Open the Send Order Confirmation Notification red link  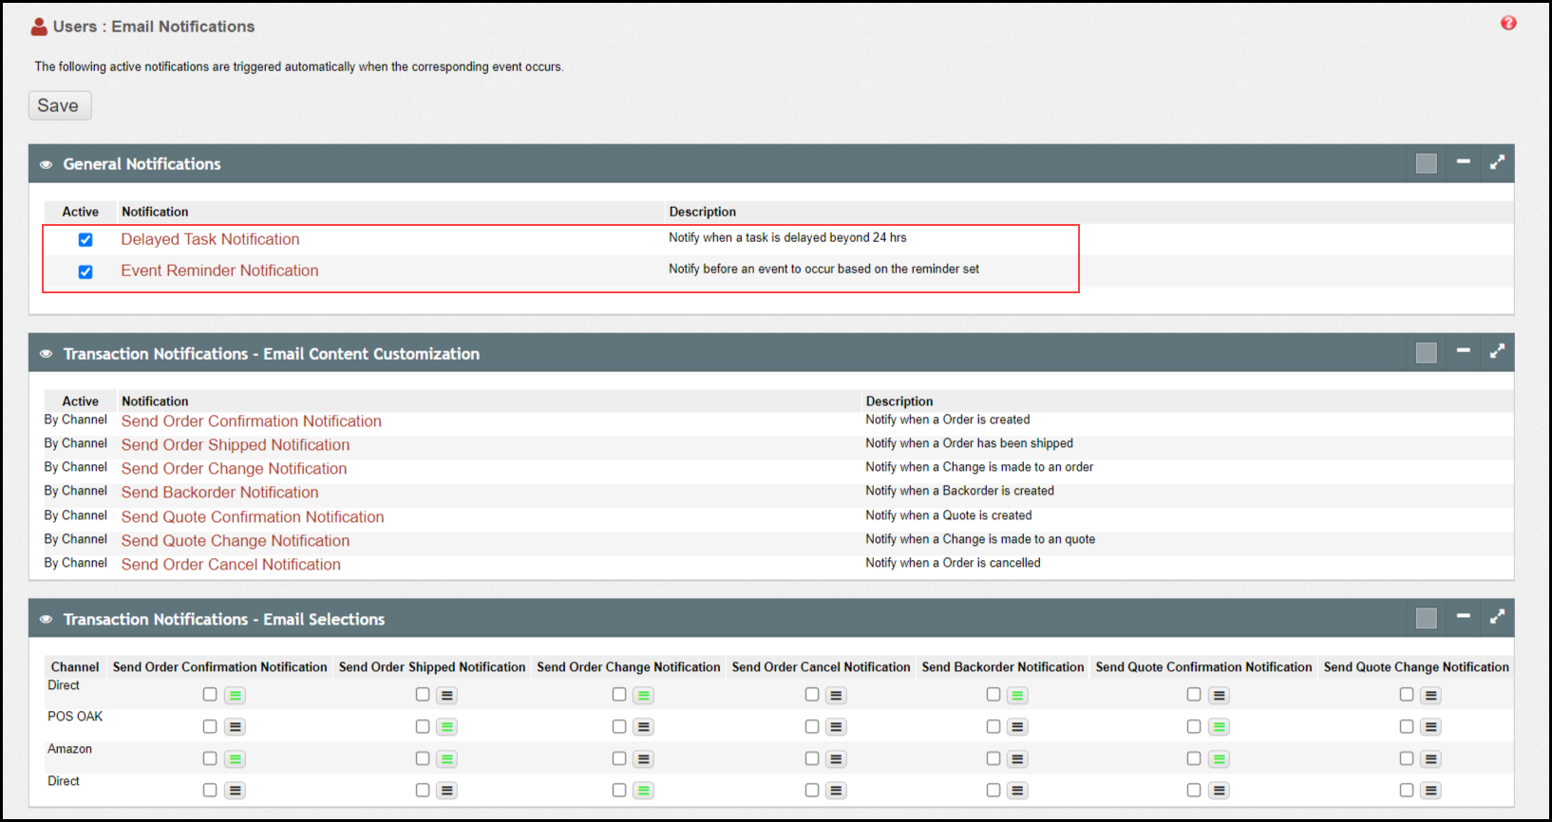[251, 421]
